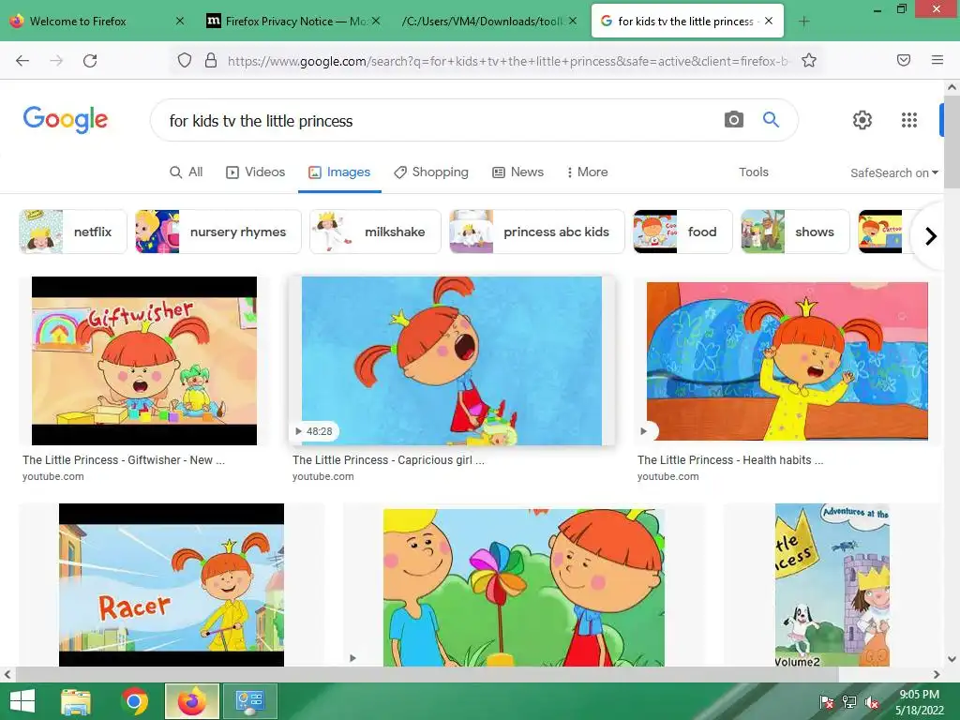Filter by the shows chip
The height and width of the screenshot is (720, 960).
point(795,232)
